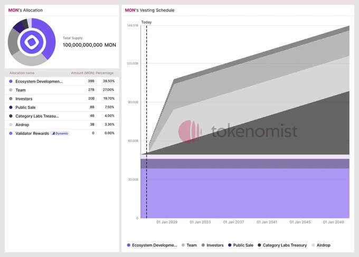Click the Amount (MON) column header
The image size is (359, 257).
point(83,73)
